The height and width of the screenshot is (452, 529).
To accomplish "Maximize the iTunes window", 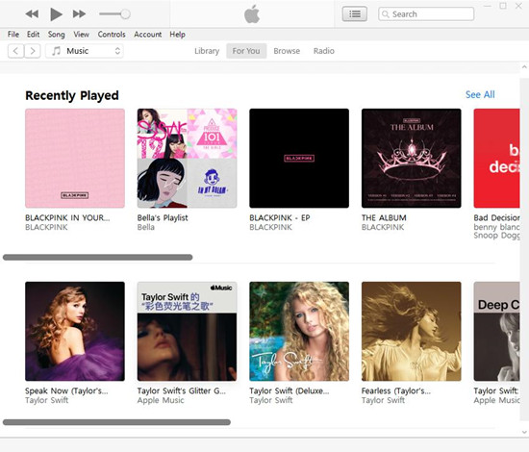I will pyautogui.click(x=503, y=6).
